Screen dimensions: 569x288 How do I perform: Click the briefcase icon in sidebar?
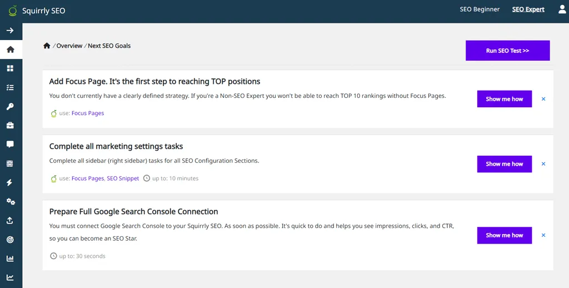click(x=10, y=125)
